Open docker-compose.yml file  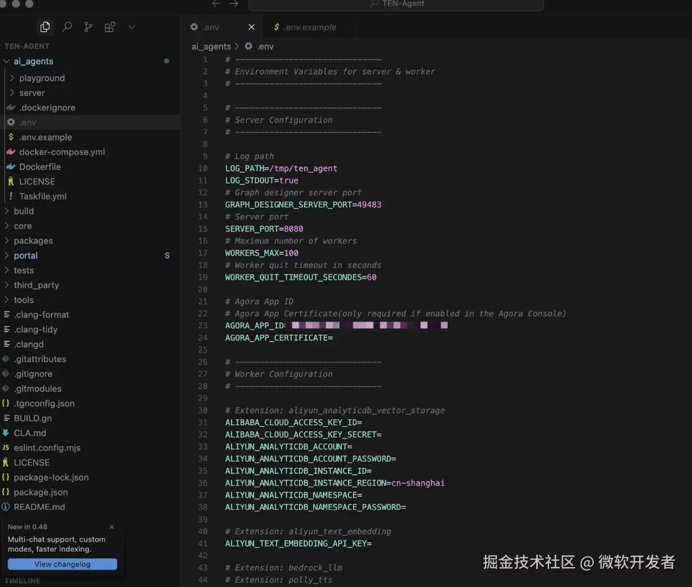(x=89, y=152)
